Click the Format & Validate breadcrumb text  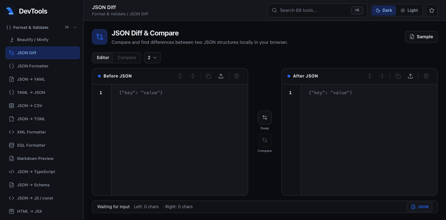coord(109,14)
